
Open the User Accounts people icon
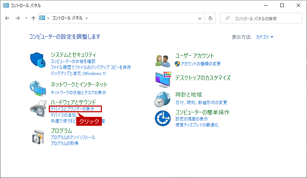[163, 61]
